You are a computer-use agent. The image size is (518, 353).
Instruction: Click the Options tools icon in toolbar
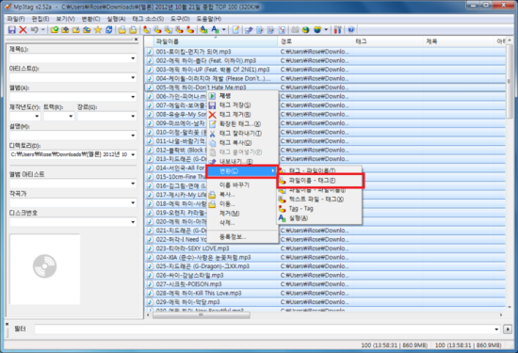[x=337, y=30]
